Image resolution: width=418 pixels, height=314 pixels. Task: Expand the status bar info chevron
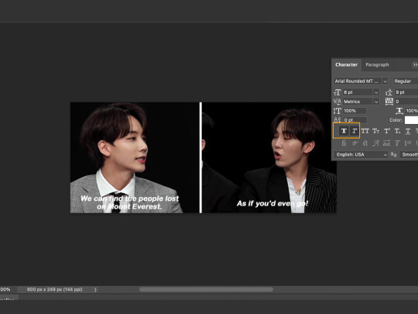point(95,289)
